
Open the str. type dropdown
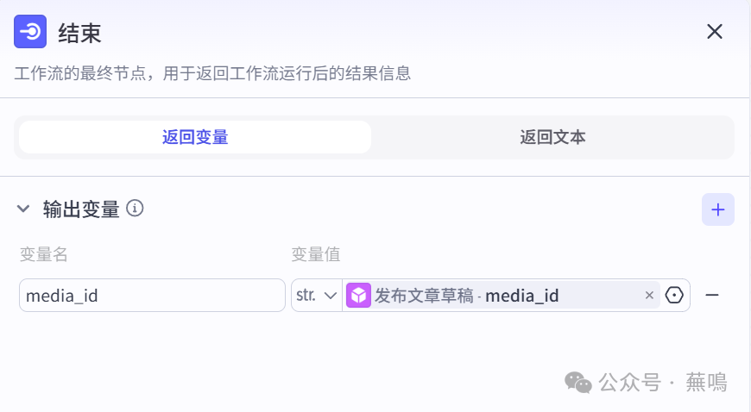point(316,296)
